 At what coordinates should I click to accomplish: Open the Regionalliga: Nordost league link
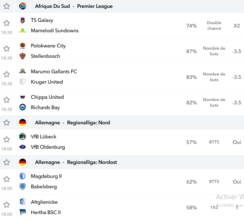click(92, 162)
